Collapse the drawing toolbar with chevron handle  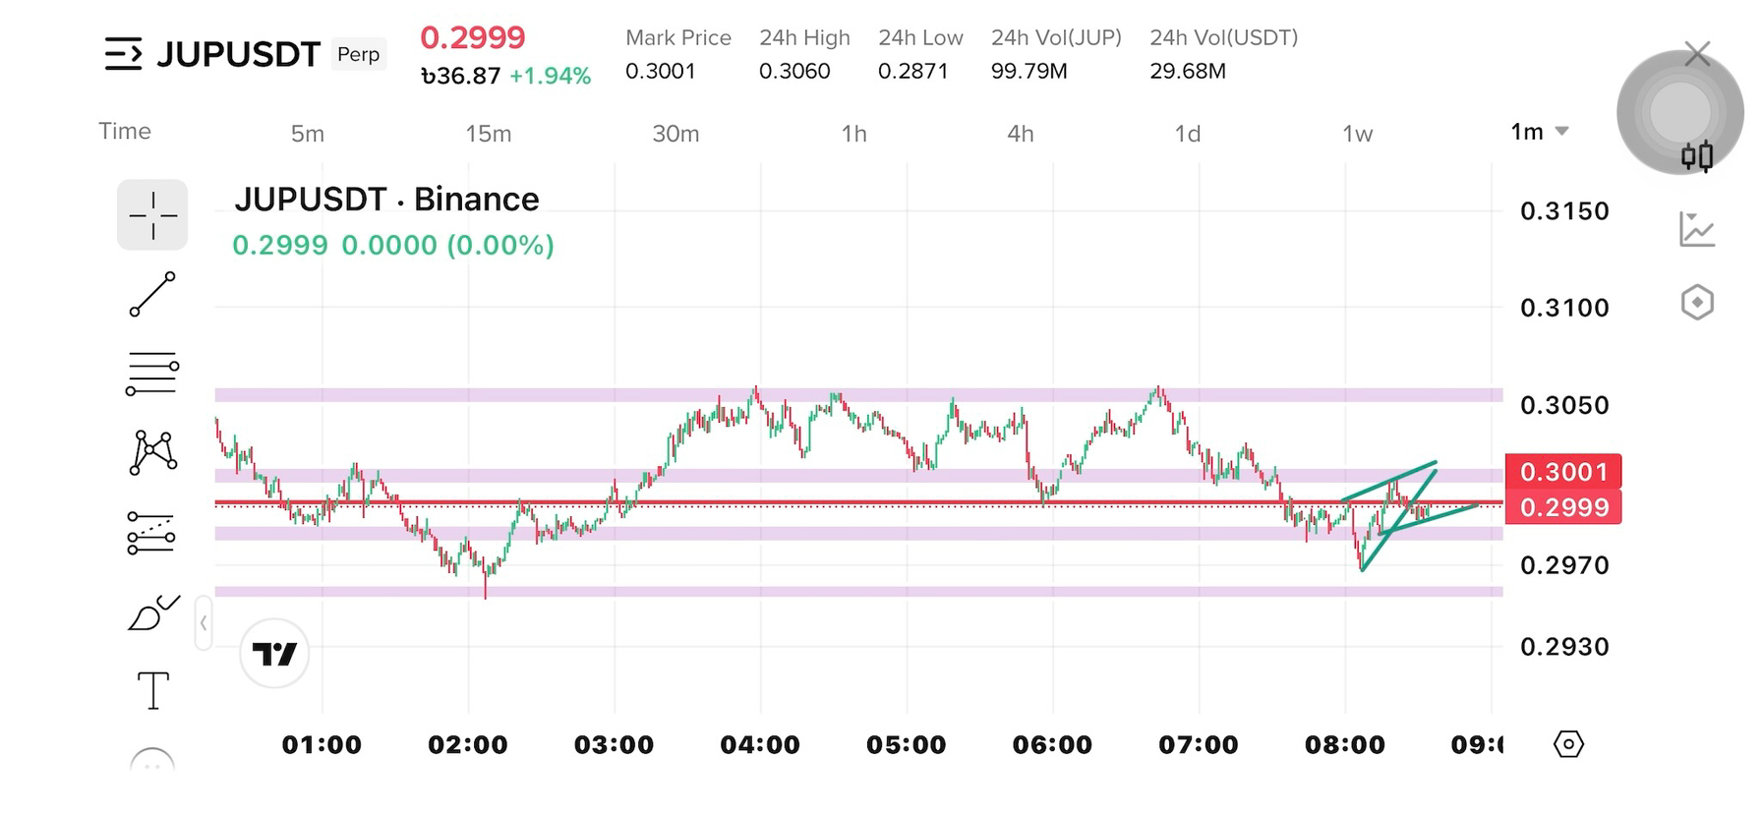click(x=204, y=622)
